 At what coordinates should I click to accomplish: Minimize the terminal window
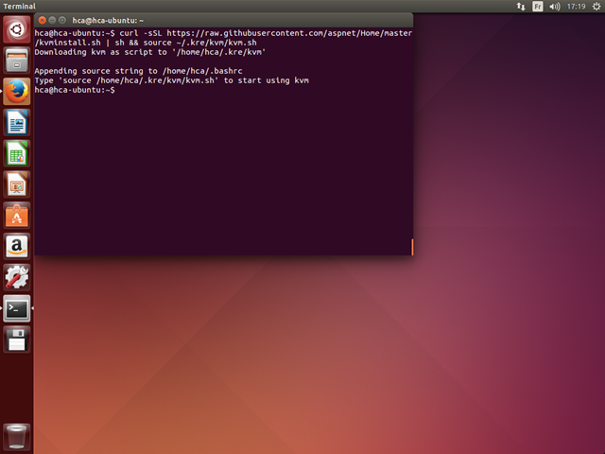click(x=52, y=20)
